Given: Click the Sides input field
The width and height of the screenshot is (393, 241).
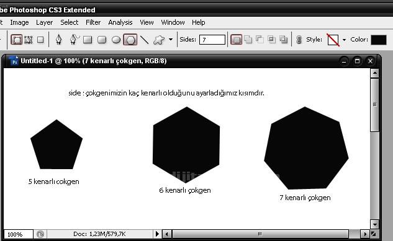Looking at the screenshot, I should pyautogui.click(x=212, y=40).
